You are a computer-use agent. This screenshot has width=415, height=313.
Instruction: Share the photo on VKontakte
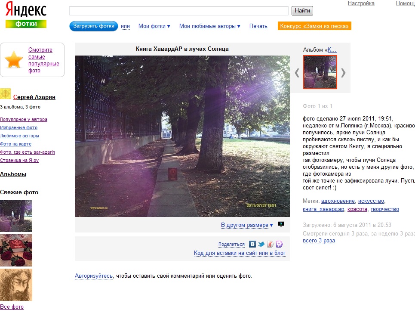252,244
